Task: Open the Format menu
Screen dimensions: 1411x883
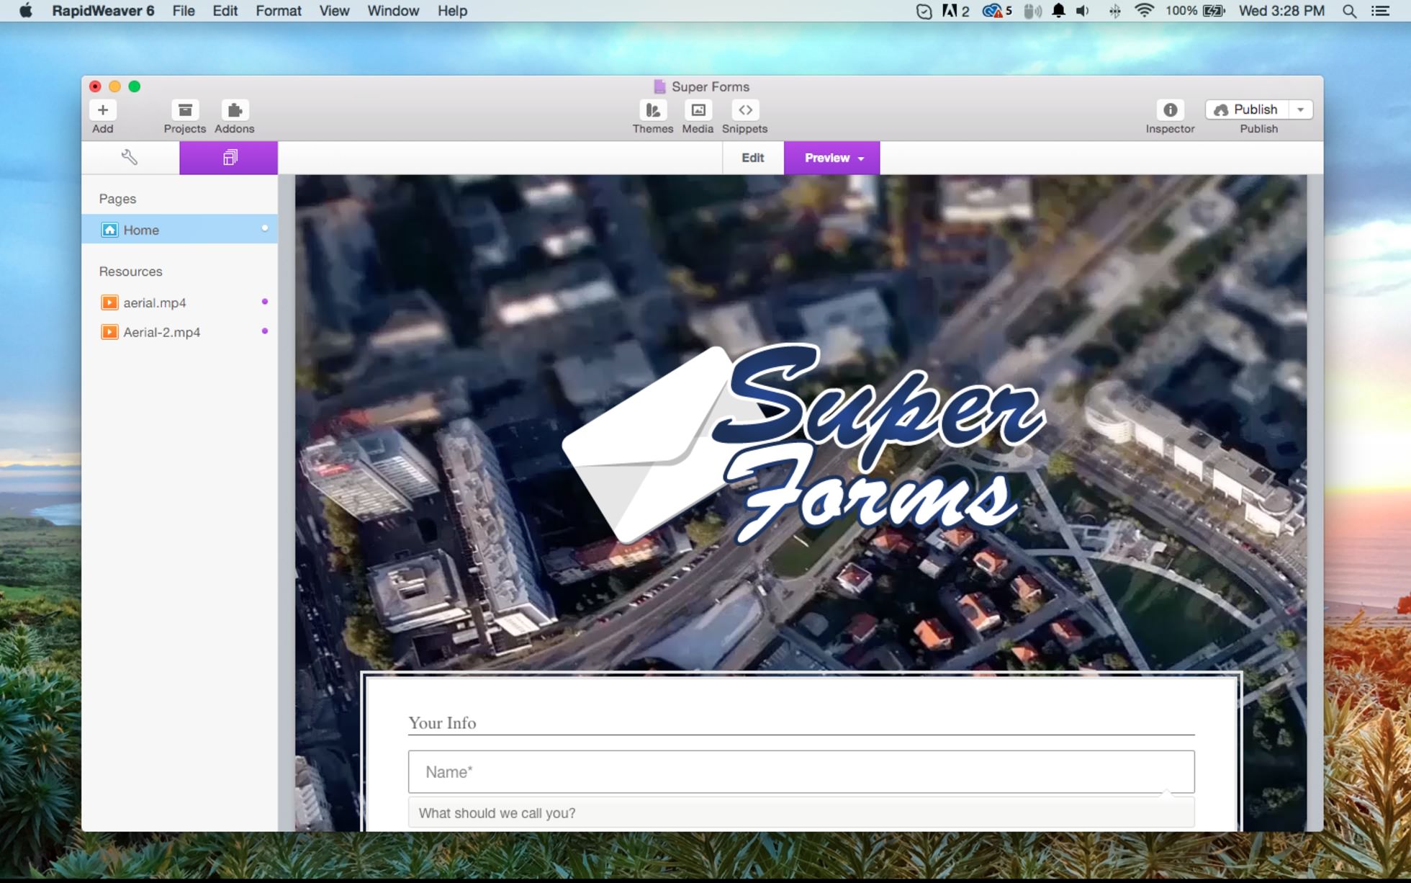Action: click(x=279, y=11)
